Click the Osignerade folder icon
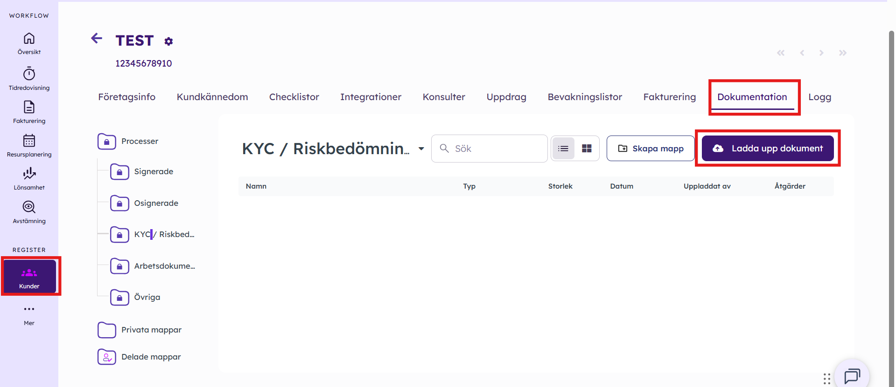Screen dimensions: 896x387 [x=119, y=203]
